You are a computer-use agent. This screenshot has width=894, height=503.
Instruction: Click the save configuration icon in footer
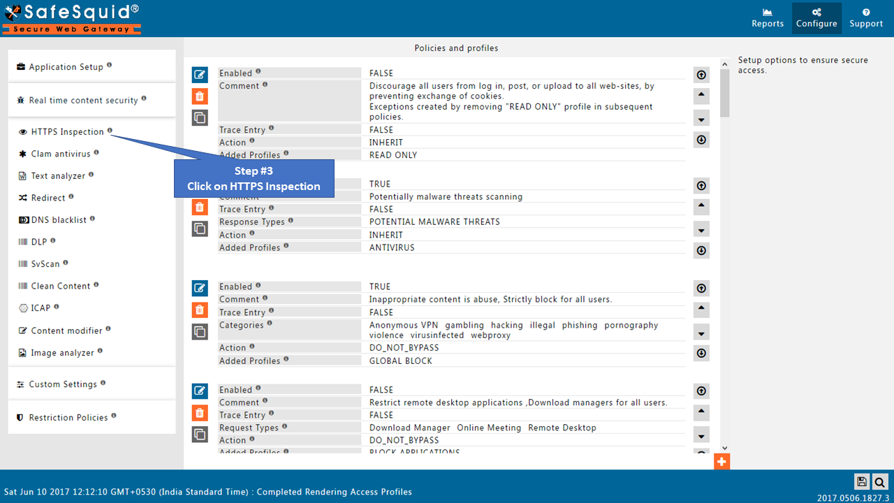coord(862,481)
